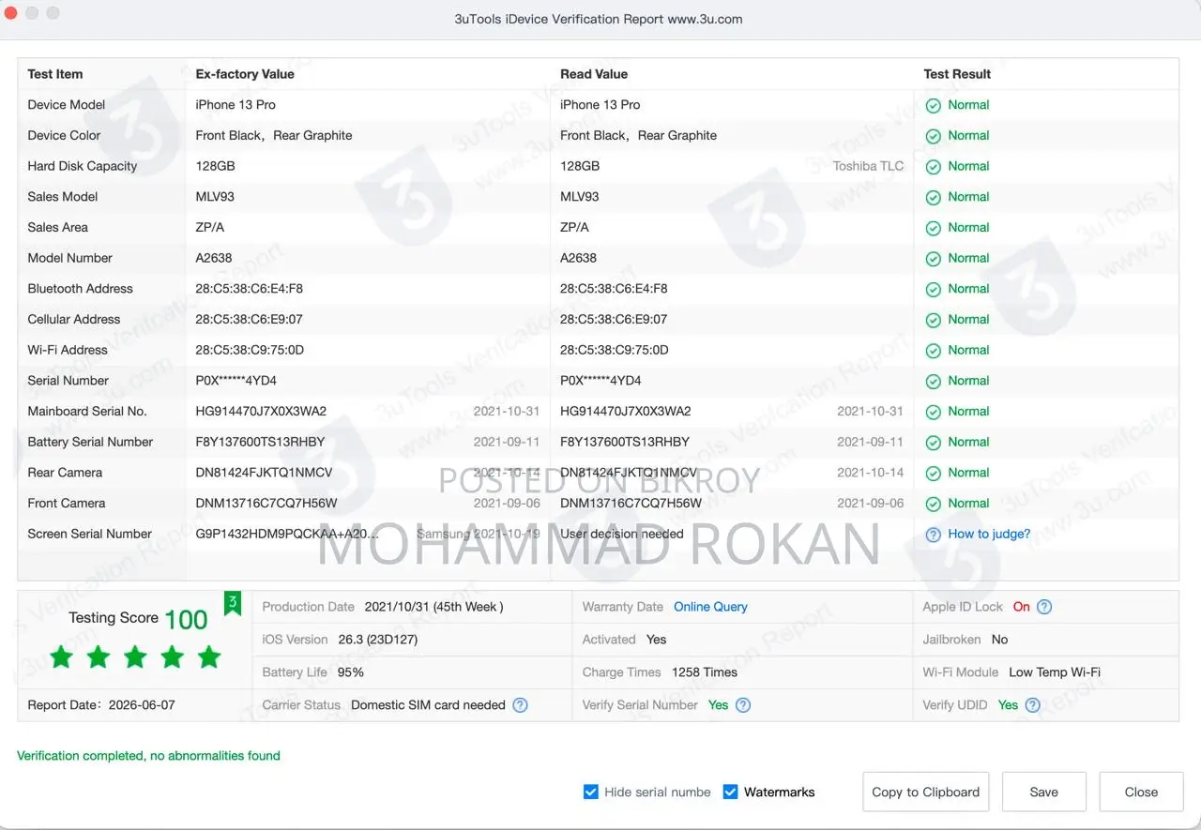Click Normal check icon for Rear Camera

(933, 473)
